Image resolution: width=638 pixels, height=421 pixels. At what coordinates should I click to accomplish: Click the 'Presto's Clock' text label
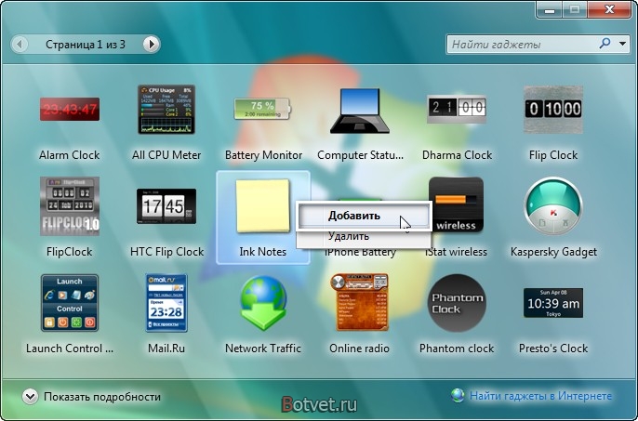pos(553,349)
